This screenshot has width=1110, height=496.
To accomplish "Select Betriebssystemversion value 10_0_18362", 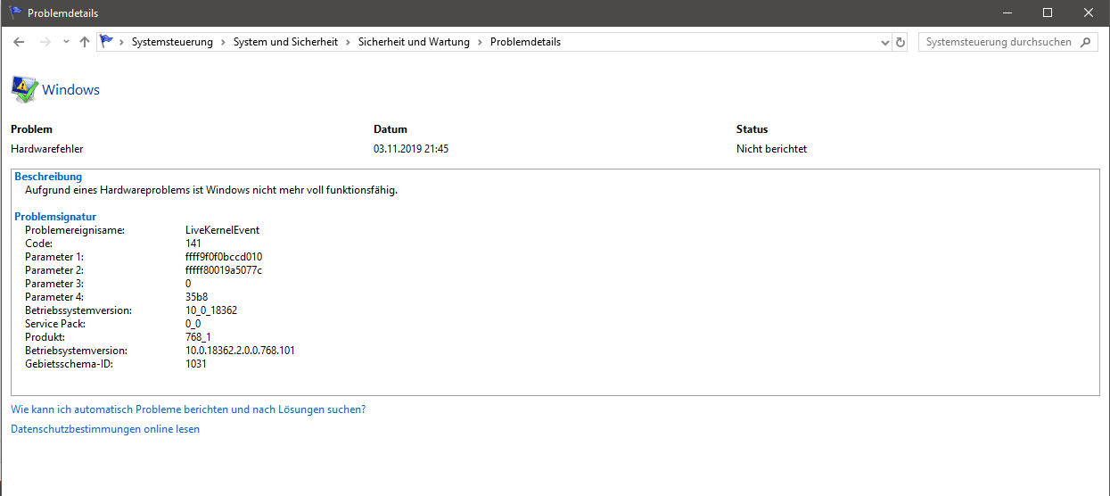I will click(211, 310).
